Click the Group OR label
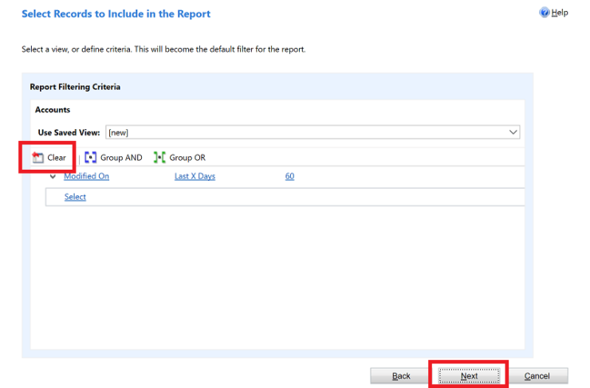 coord(187,158)
